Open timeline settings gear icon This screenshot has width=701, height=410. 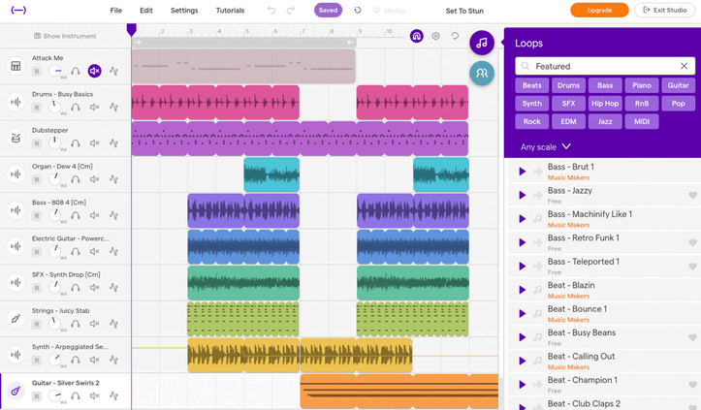436,36
